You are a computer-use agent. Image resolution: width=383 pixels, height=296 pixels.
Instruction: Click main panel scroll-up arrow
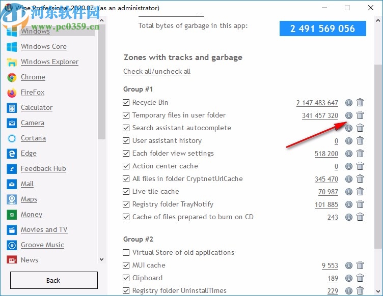pos(378,20)
